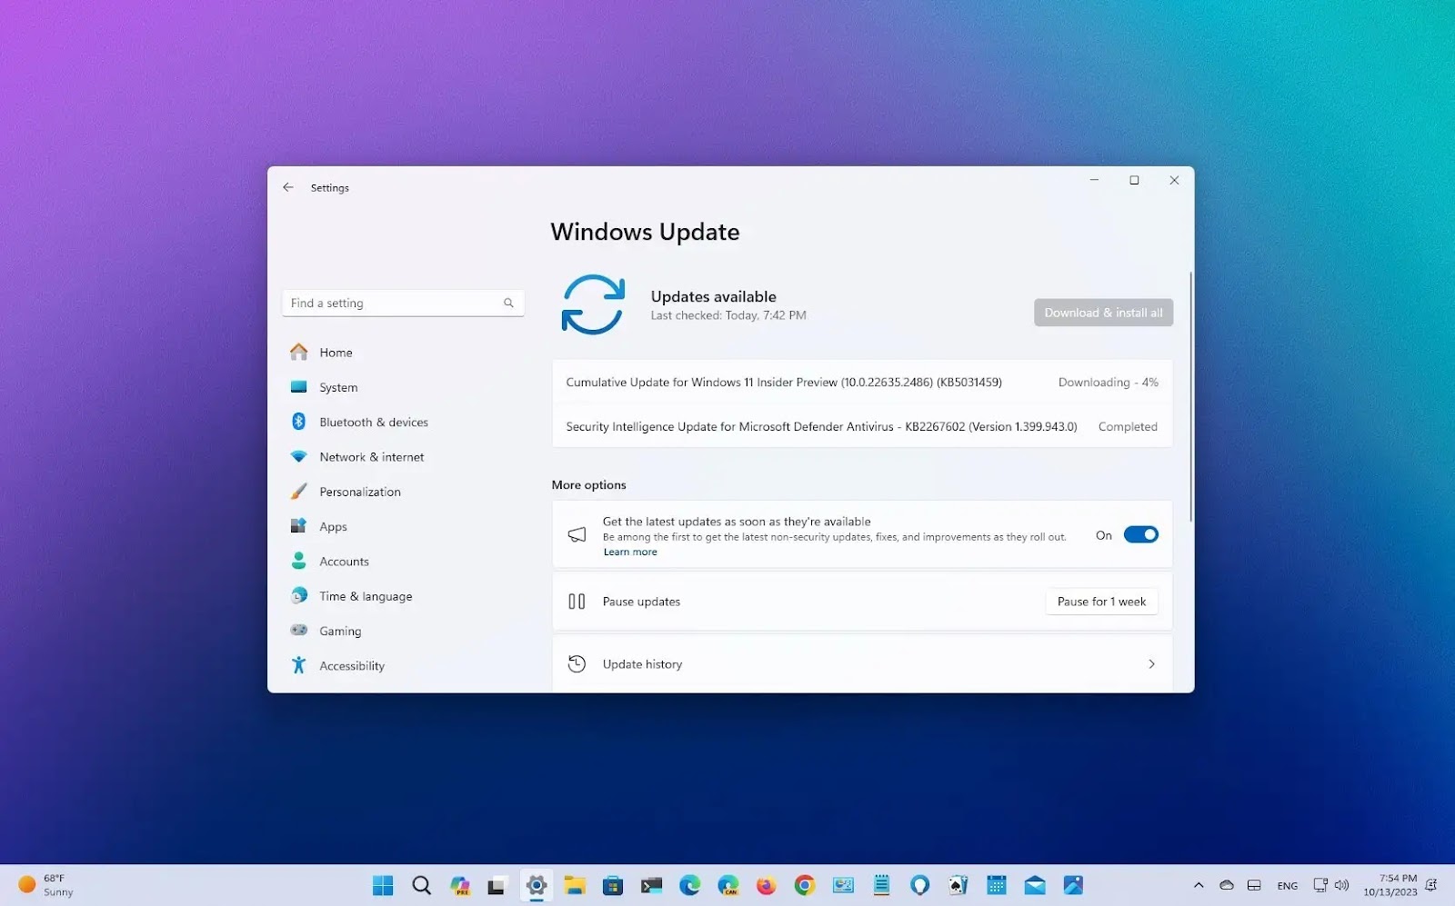
Task: Click the blue Windows Update sync icon
Action: pos(593,305)
